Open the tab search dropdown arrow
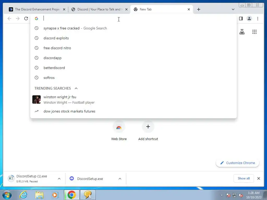This screenshot has width=267, height=200. pyautogui.click(x=233, y=9)
